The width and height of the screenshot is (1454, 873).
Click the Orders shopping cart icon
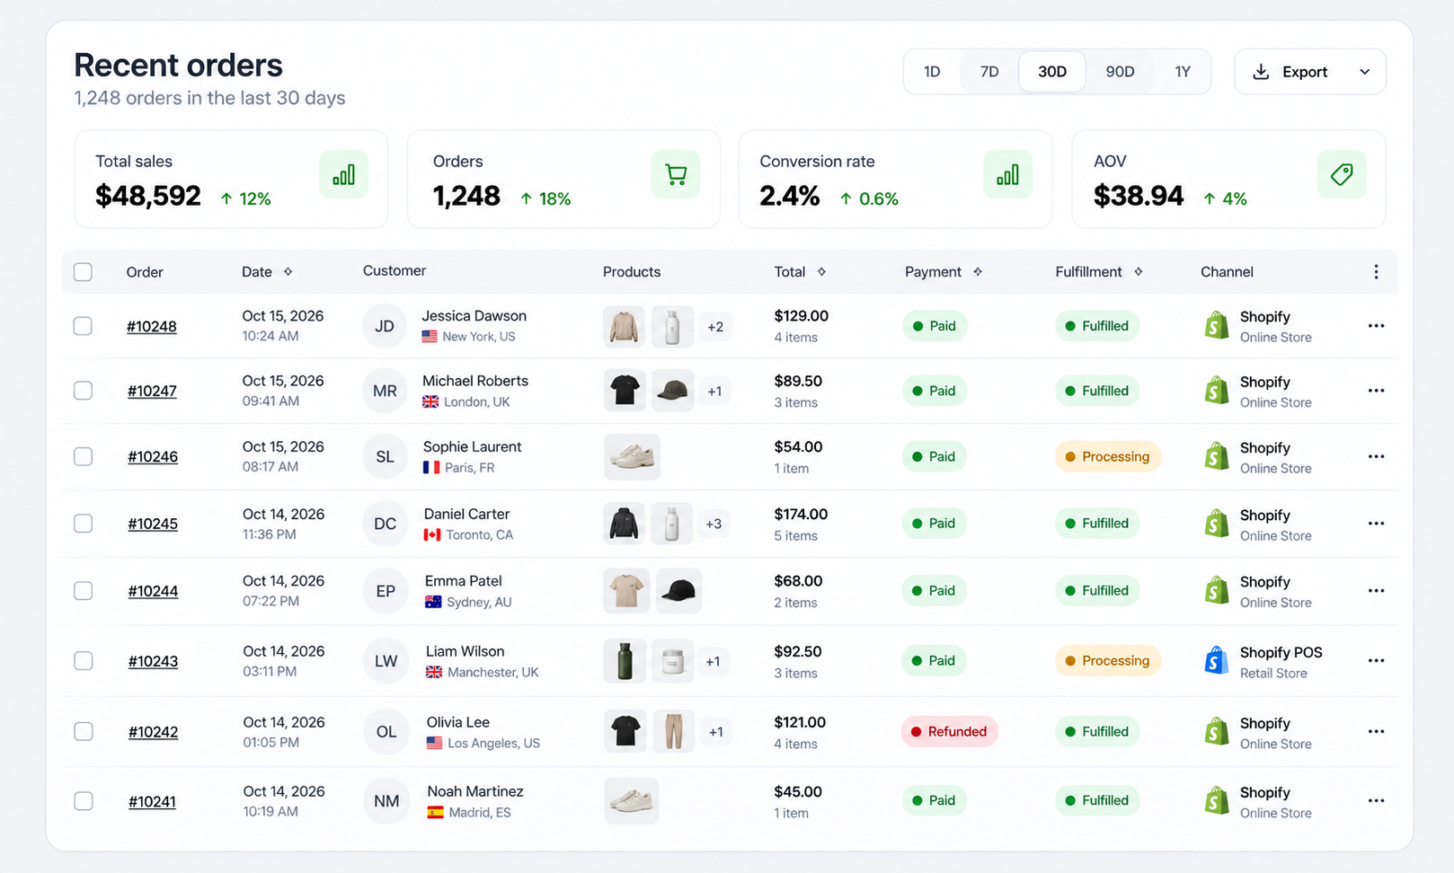(x=676, y=174)
